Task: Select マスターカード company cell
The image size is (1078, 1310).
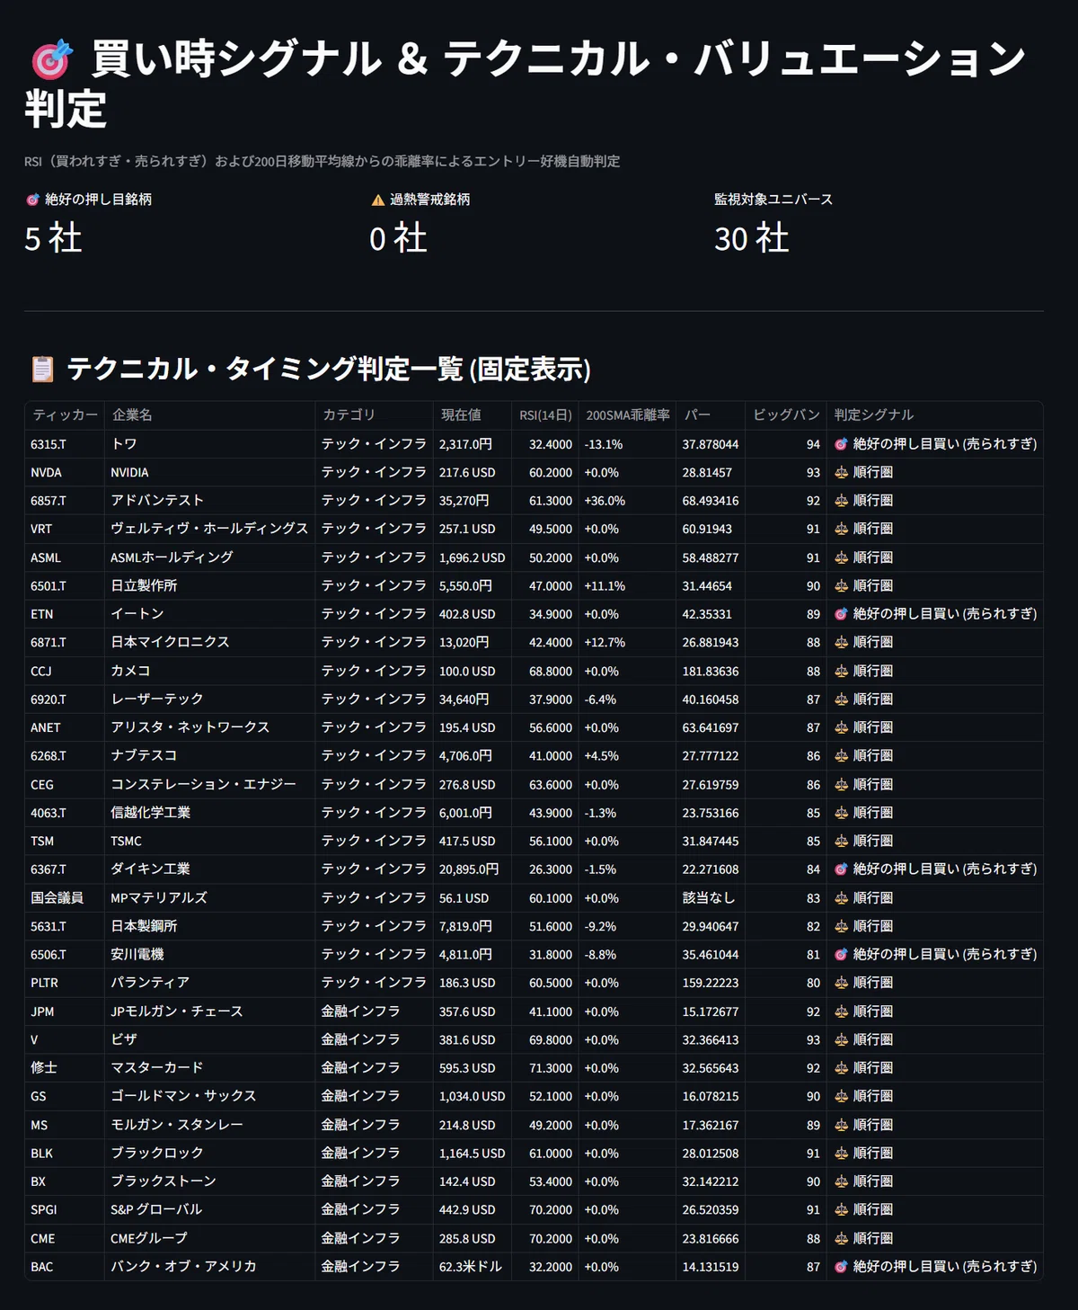Action: pyautogui.click(x=210, y=1068)
